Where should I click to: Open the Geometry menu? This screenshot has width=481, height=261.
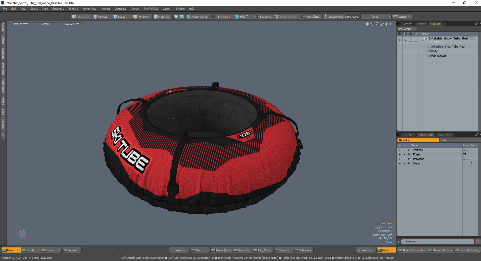[58, 9]
